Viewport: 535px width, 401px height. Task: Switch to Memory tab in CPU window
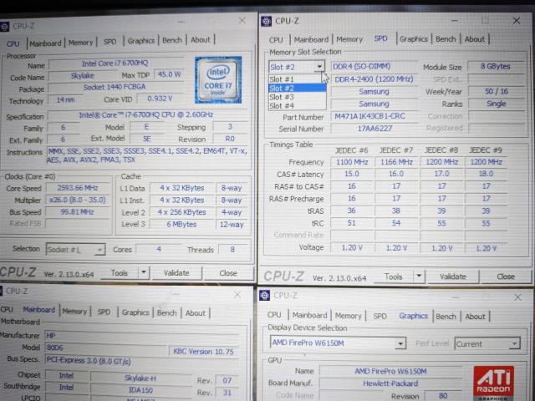pos(81,43)
